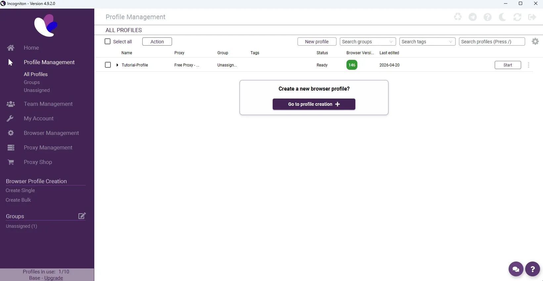
Task: Click the Unassign... group cell in Tutorial-Profile row
Action: pyautogui.click(x=227, y=65)
